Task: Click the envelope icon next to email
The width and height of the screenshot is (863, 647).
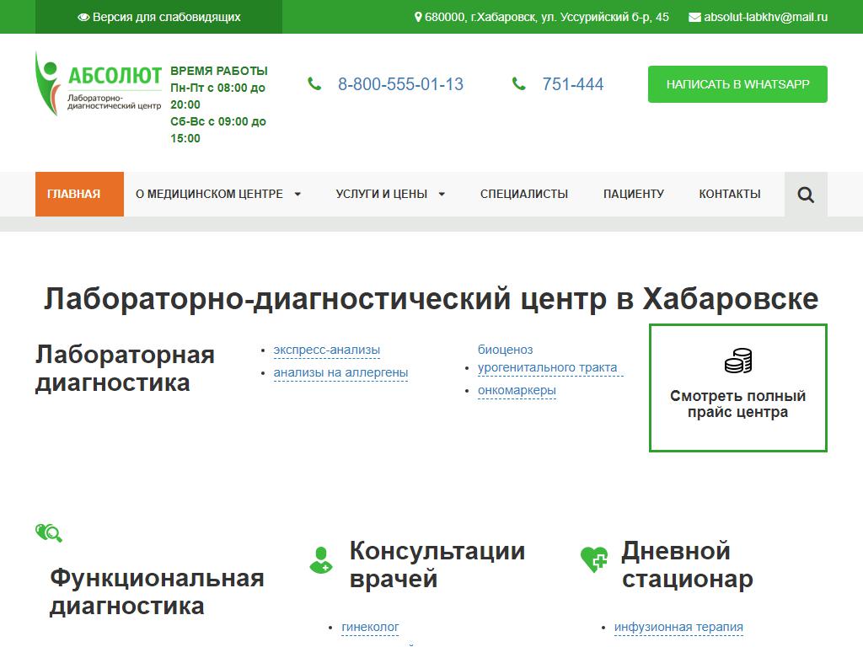Action: click(x=694, y=17)
